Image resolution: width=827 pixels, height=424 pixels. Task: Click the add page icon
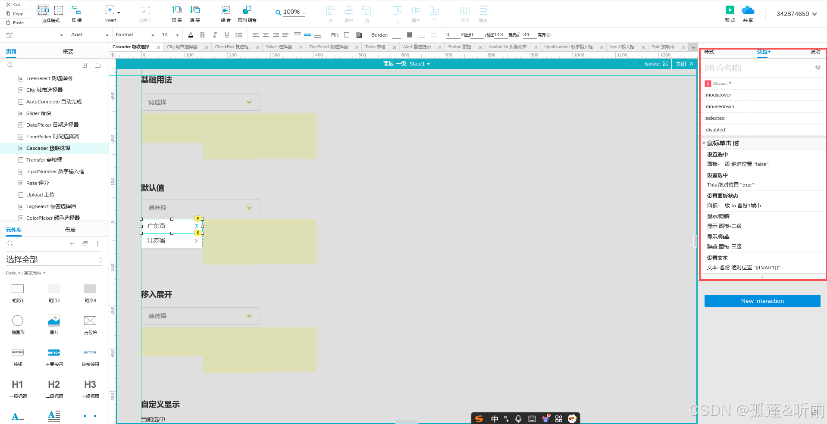(85, 65)
